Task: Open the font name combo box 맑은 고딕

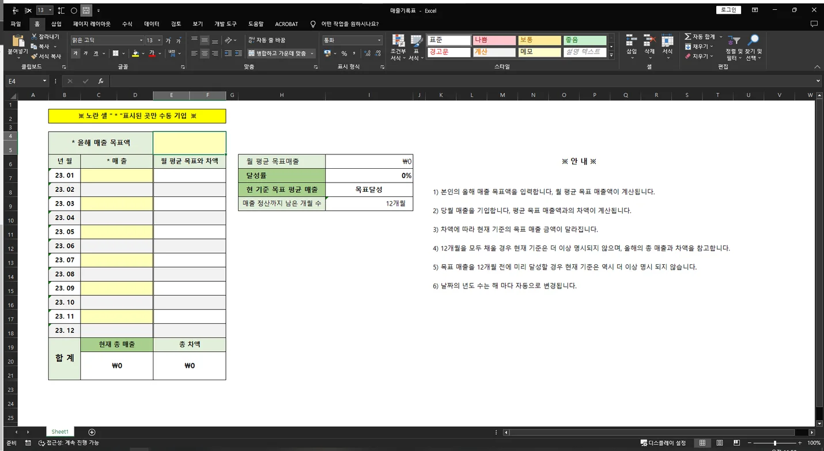Action: pos(107,40)
